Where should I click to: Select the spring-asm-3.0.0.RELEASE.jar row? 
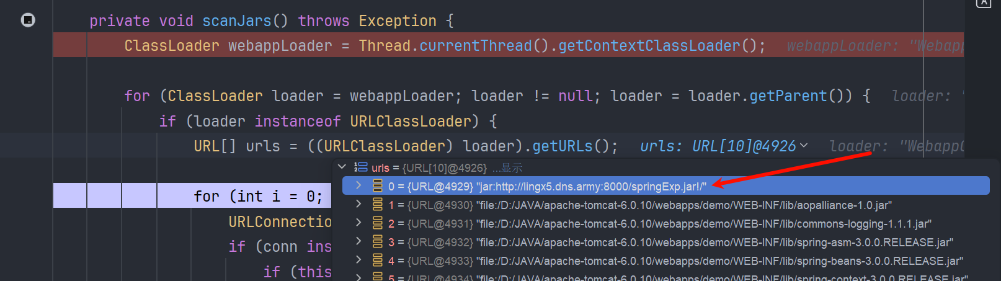(666, 242)
